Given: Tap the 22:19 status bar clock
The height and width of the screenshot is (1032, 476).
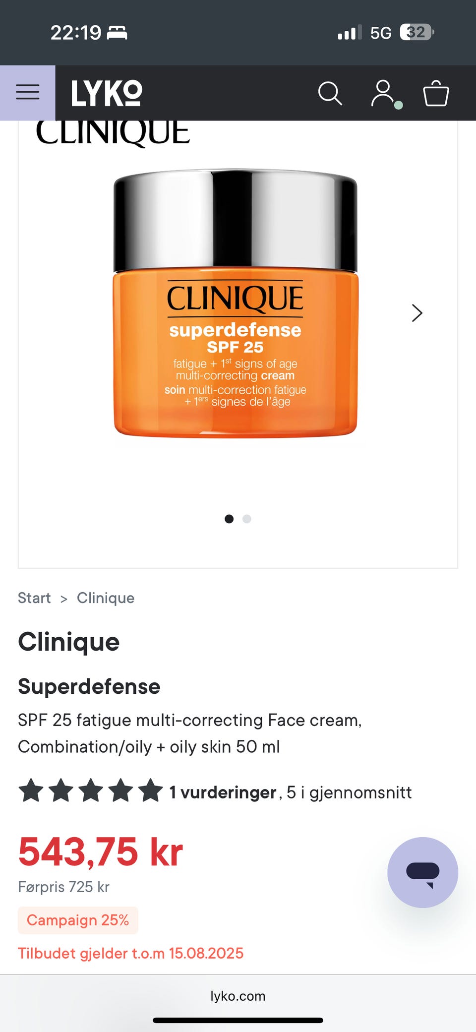Looking at the screenshot, I should (x=76, y=33).
